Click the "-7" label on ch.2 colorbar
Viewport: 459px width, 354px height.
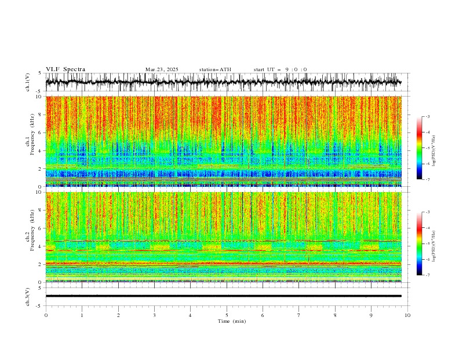click(428, 275)
